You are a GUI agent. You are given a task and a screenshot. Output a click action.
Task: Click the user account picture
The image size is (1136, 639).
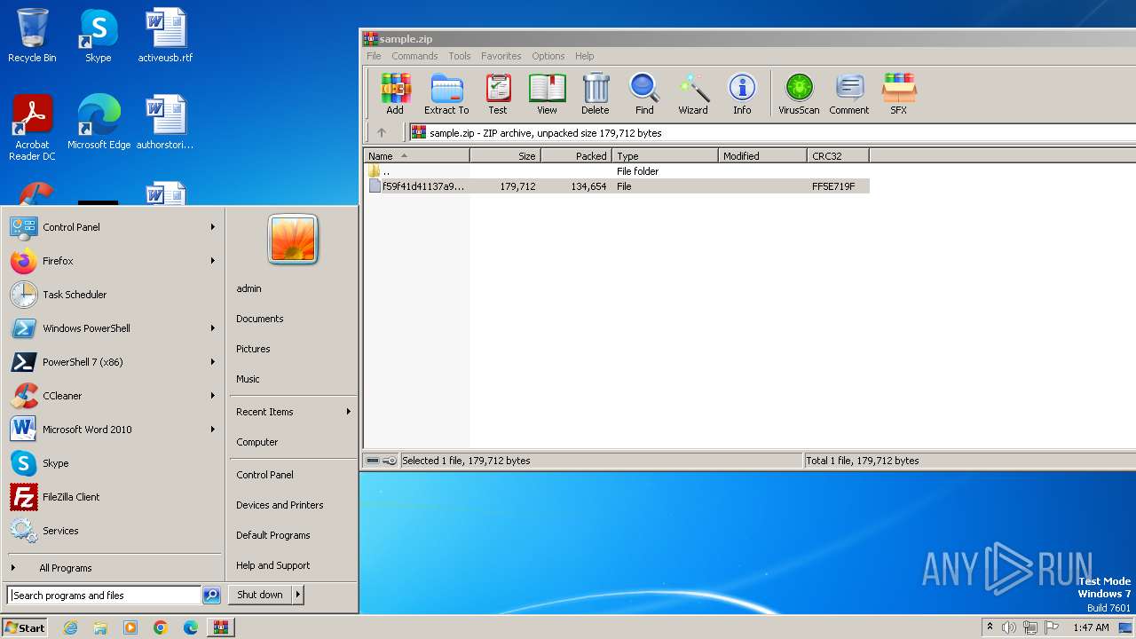point(293,240)
